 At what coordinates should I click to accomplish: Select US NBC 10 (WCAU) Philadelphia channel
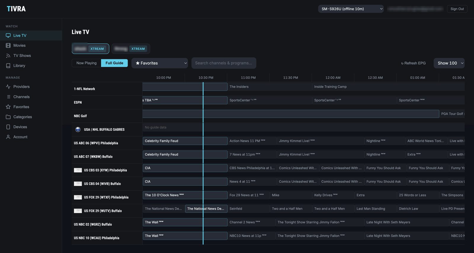pyautogui.click(x=107, y=238)
